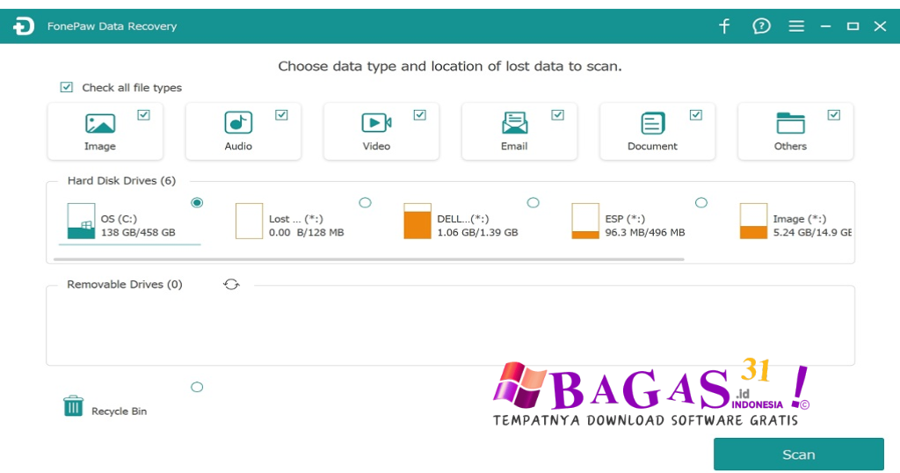
Task: Click the 'Others' file type label
Action: point(790,146)
